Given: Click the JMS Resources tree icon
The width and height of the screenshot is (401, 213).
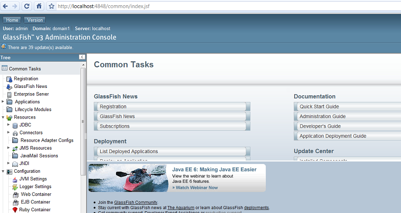Looking at the screenshot, I should [15, 148].
